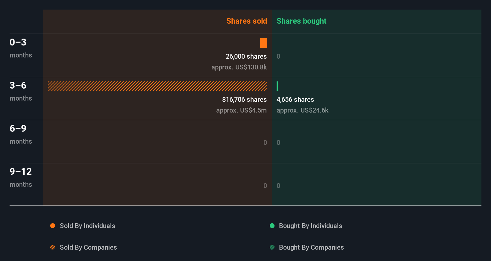The image size is (491, 261).
Task: Click the striped Sold By Companies legend icon
Action: point(53,247)
